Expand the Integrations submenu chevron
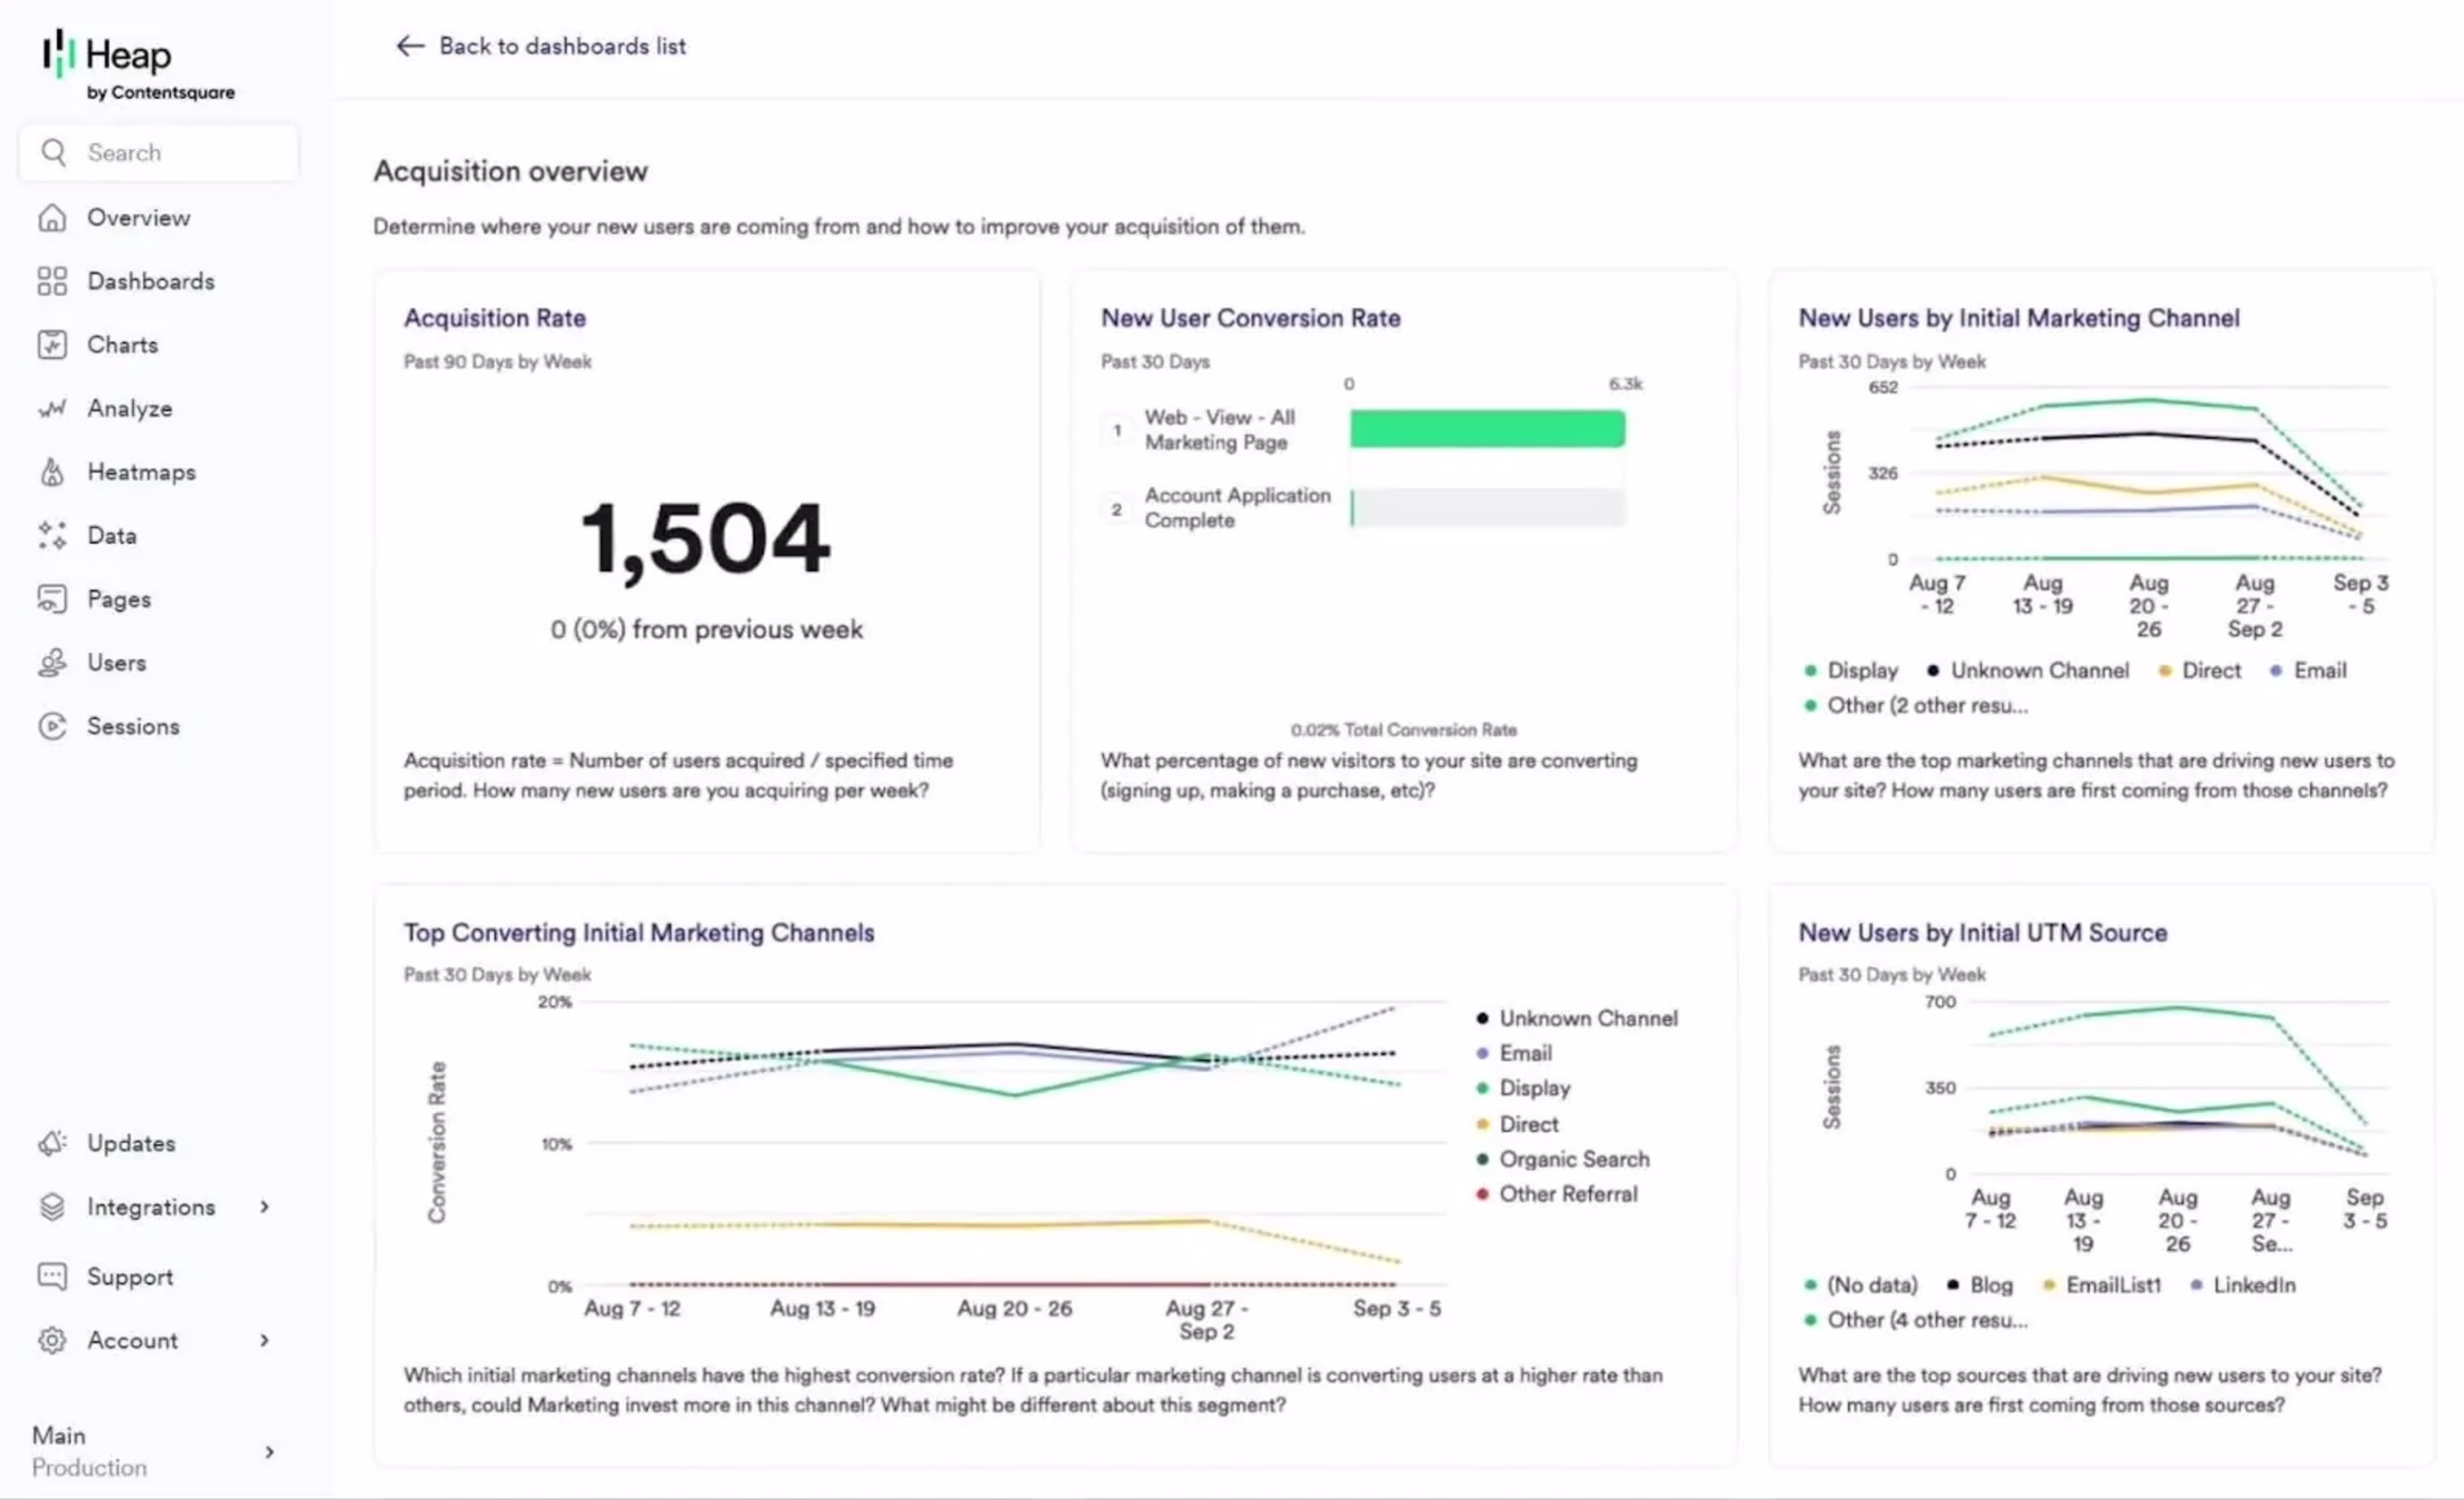Image resolution: width=2464 pixels, height=1500 pixels. [x=265, y=1207]
